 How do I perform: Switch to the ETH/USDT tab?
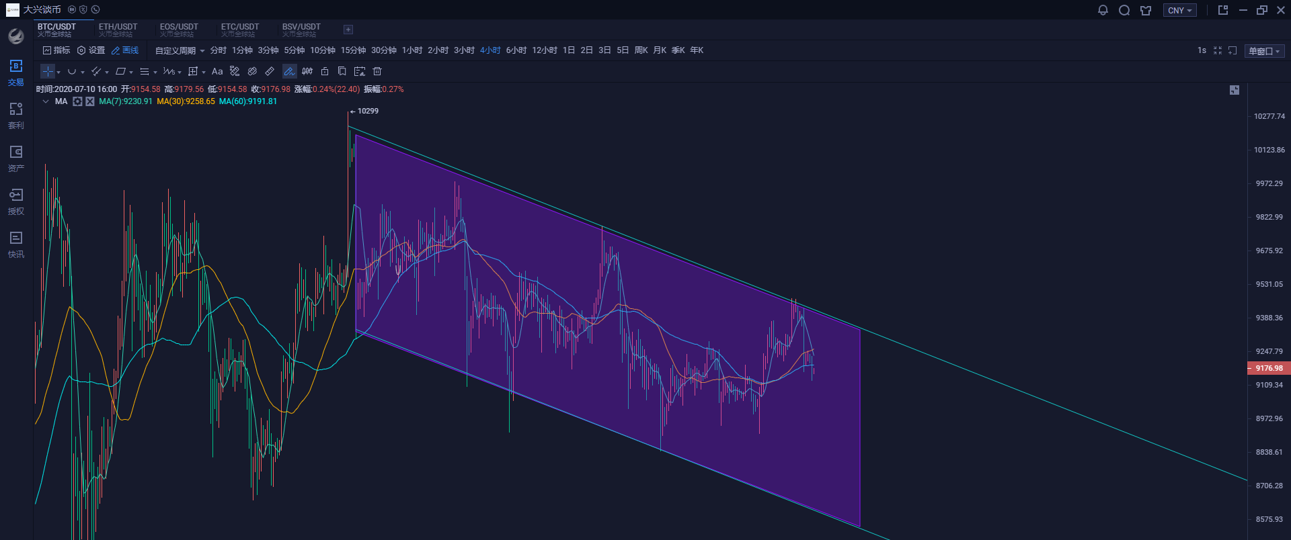tap(118, 30)
